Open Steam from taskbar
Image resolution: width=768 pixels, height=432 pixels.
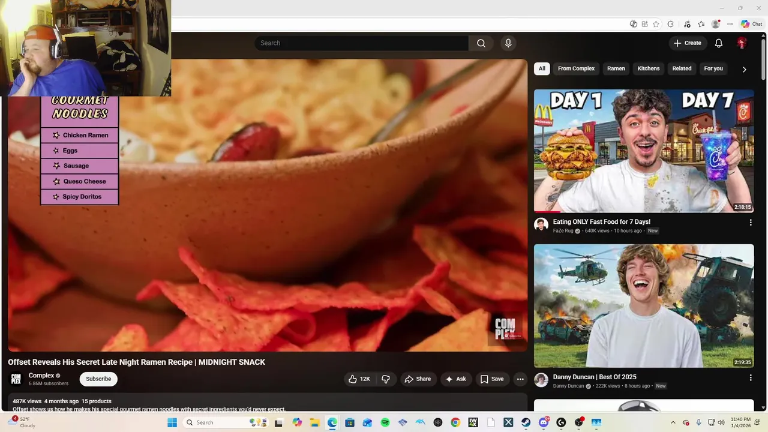(x=526, y=422)
